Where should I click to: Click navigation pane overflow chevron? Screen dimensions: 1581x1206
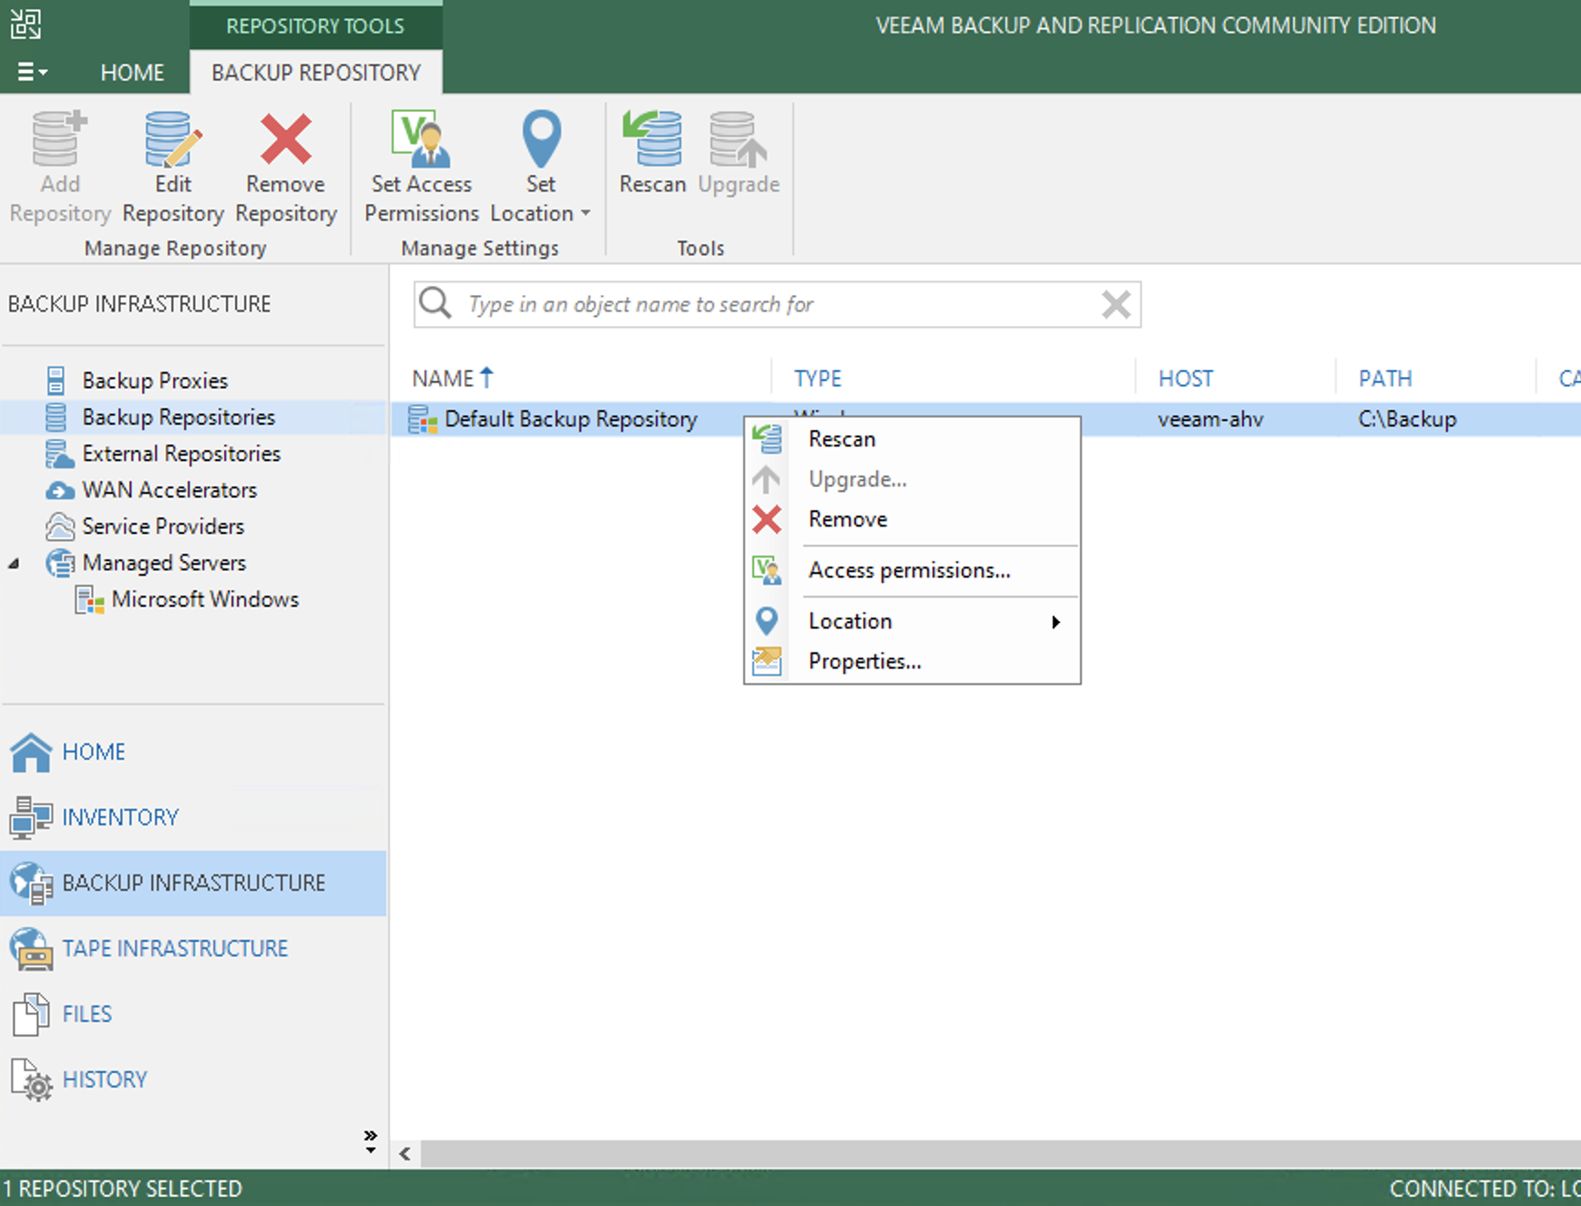tap(370, 1141)
